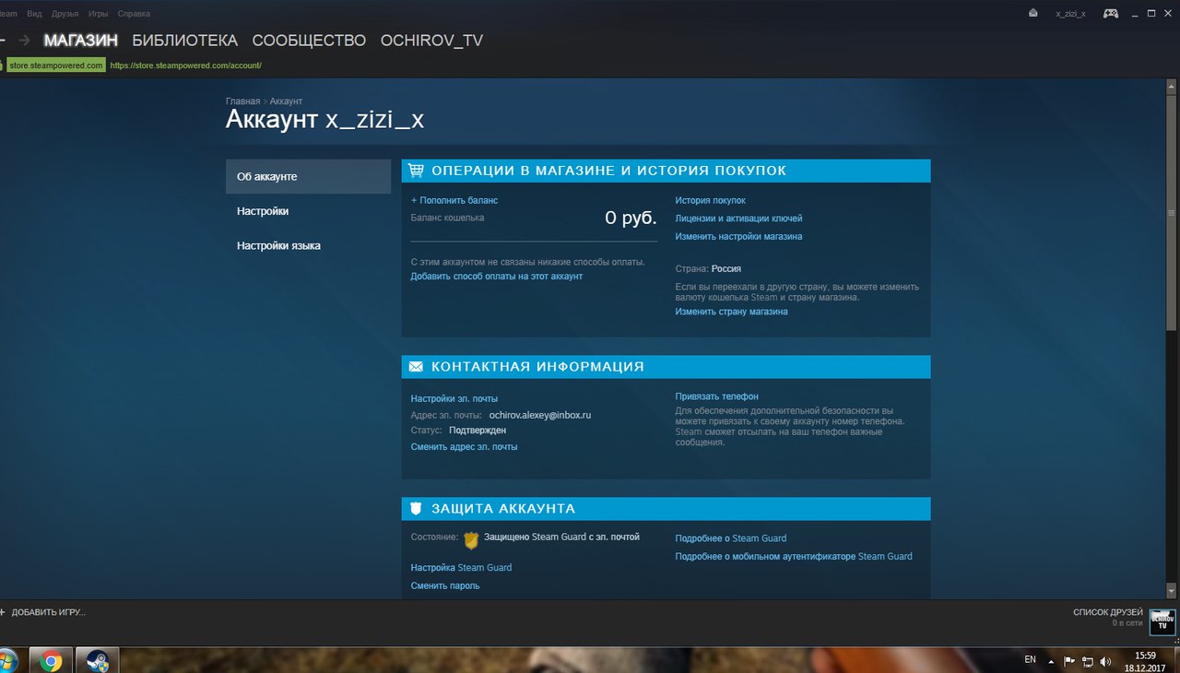Select Настройки языка in the sidebar
1180x673 pixels.
tap(308, 246)
